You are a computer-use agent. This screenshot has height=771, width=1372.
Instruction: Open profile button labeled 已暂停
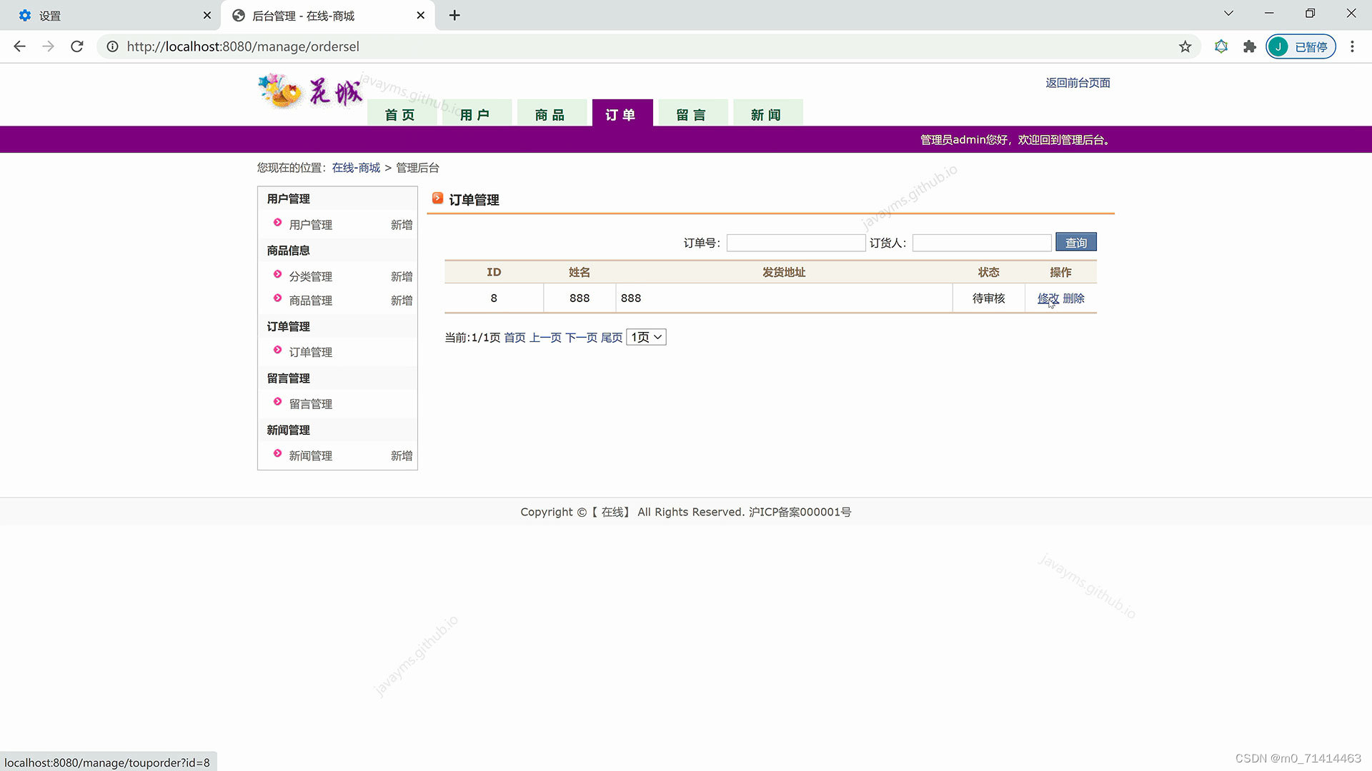[1301, 46]
